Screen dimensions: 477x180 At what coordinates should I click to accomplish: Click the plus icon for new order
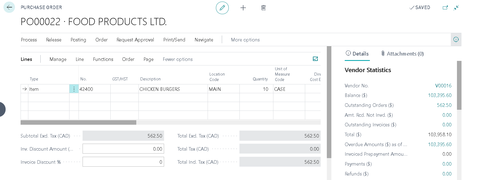click(x=243, y=8)
